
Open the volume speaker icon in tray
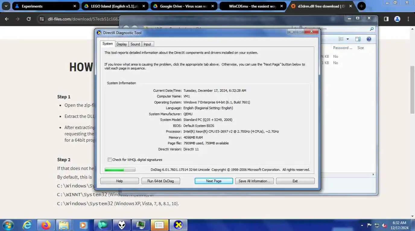click(x=385, y=225)
